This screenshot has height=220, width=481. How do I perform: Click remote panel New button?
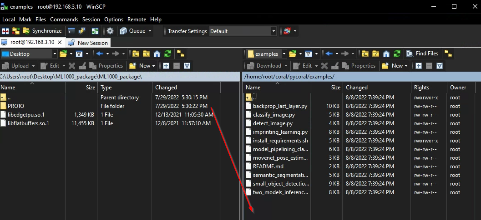393,66
